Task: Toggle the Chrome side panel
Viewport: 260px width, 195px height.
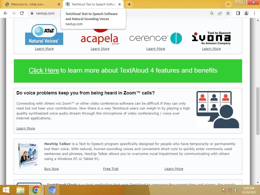Action: click(x=238, y=13)
